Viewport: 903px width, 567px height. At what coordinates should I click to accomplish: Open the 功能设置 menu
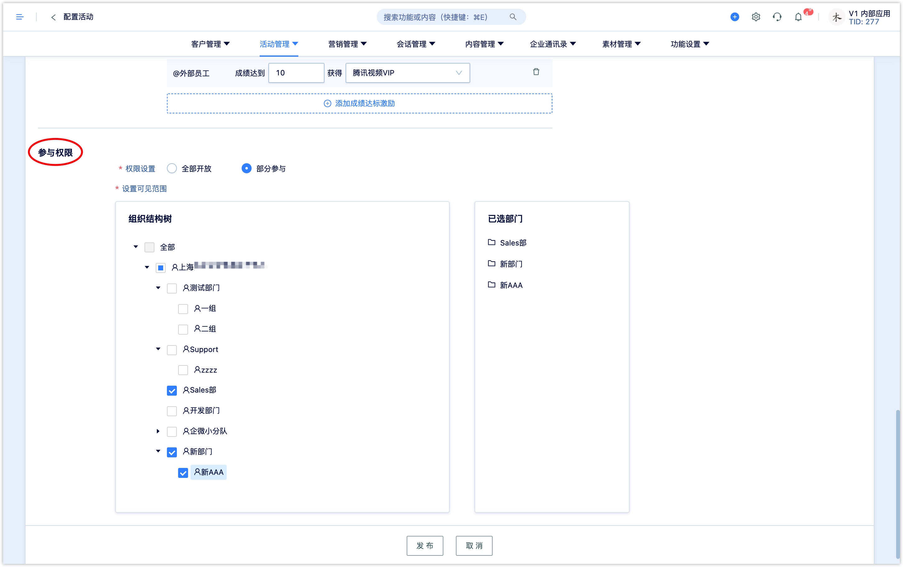click(x=690, y=44)
